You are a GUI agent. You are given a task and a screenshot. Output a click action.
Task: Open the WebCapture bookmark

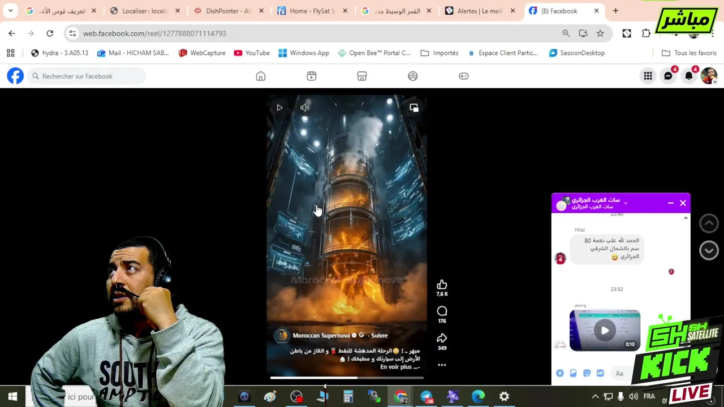[x=201, y=53]
